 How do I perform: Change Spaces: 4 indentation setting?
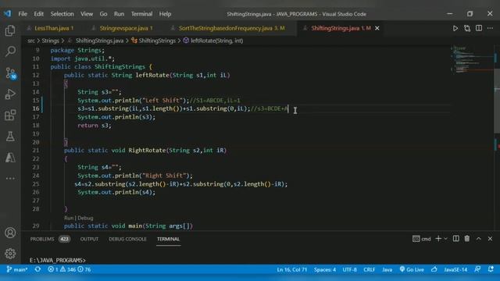(x=325, y=269)
